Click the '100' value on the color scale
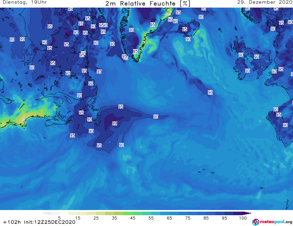 tap(243, 218)
